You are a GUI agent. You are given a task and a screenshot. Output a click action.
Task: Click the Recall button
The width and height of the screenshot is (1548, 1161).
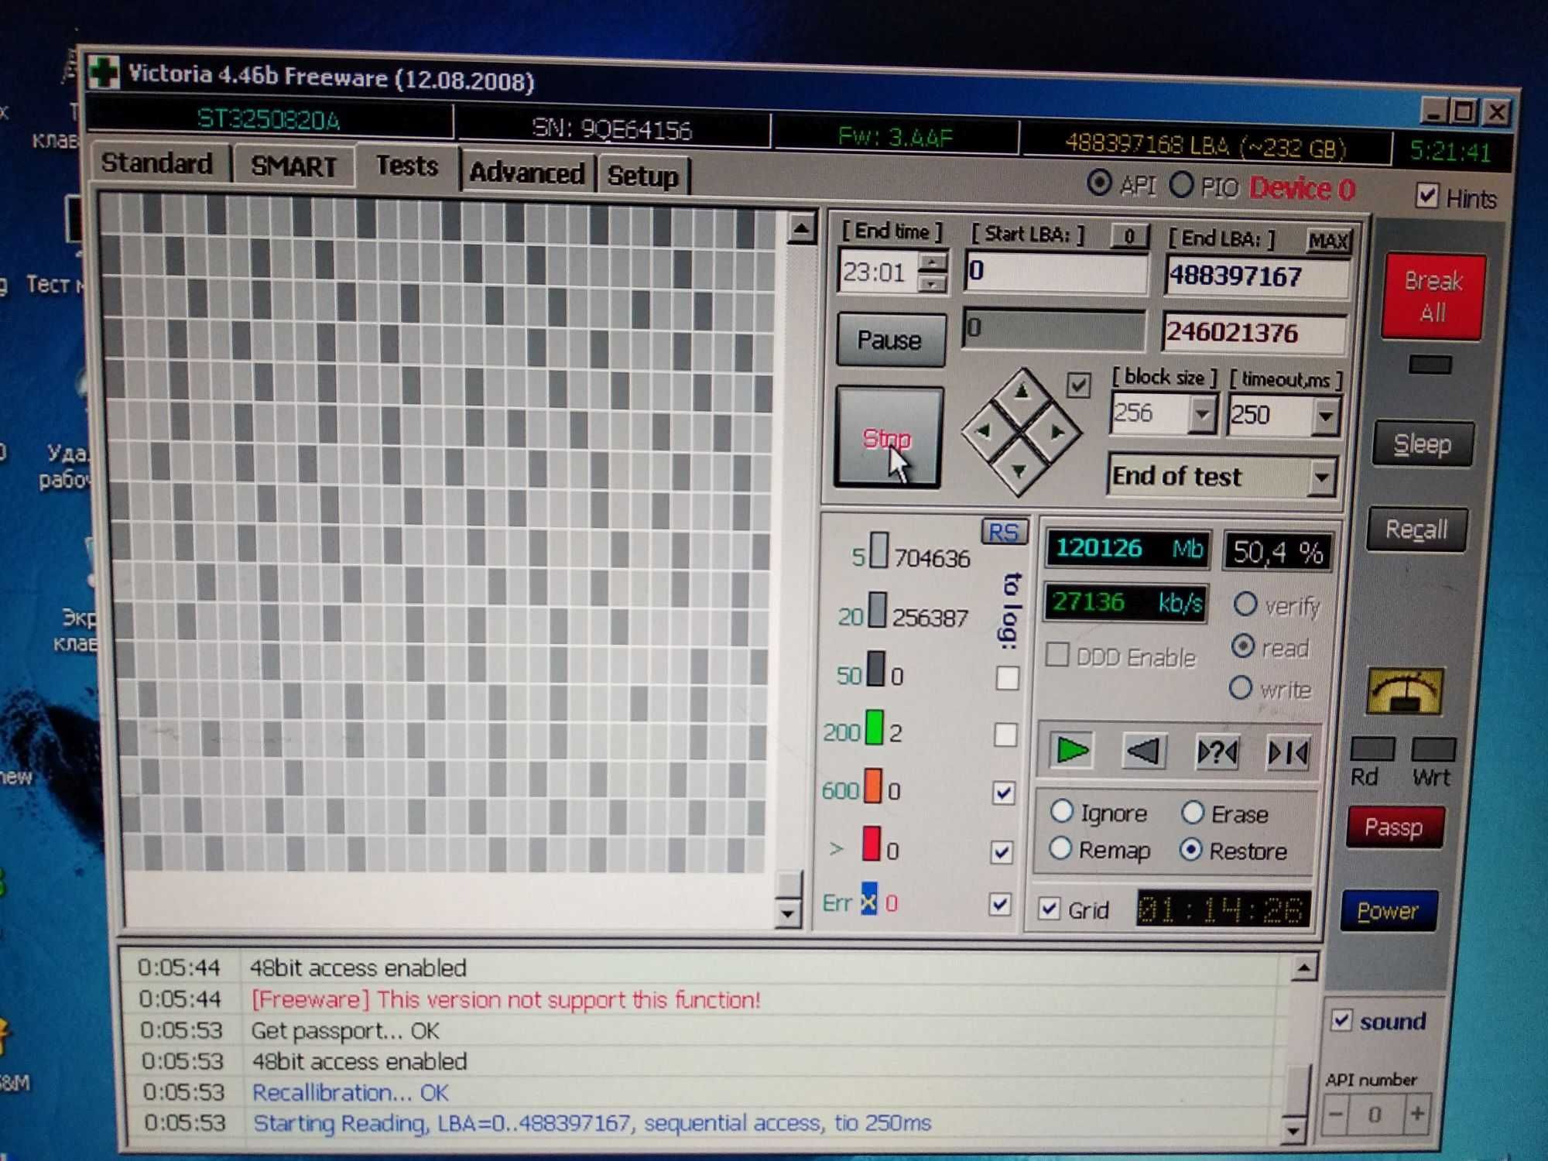1416,529
